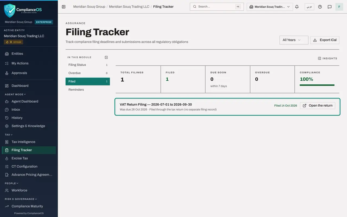Click the Agent Dashboard icon
This screenshot has width=347, height=217.
7,101
